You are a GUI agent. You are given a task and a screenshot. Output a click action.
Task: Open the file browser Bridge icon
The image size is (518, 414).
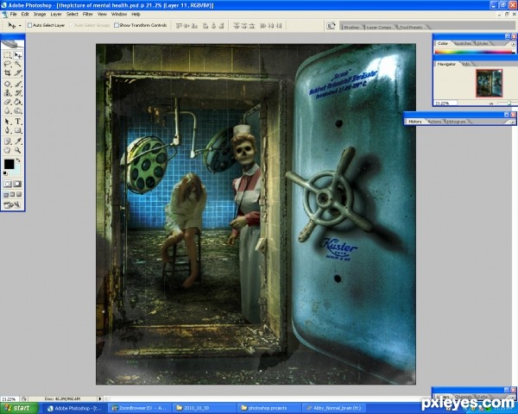click(331, 26)
